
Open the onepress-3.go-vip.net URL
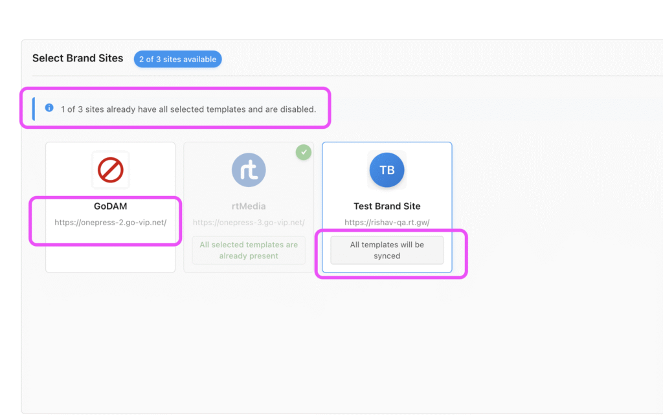coord(249,223)
